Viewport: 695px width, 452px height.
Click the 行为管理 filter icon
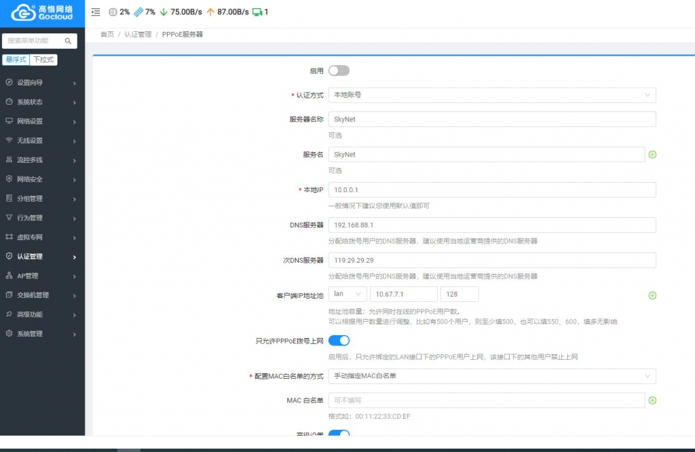(x=9, y=217)
